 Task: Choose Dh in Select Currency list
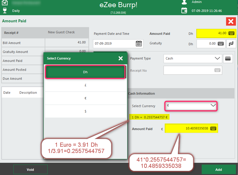[x=85, y=72]
